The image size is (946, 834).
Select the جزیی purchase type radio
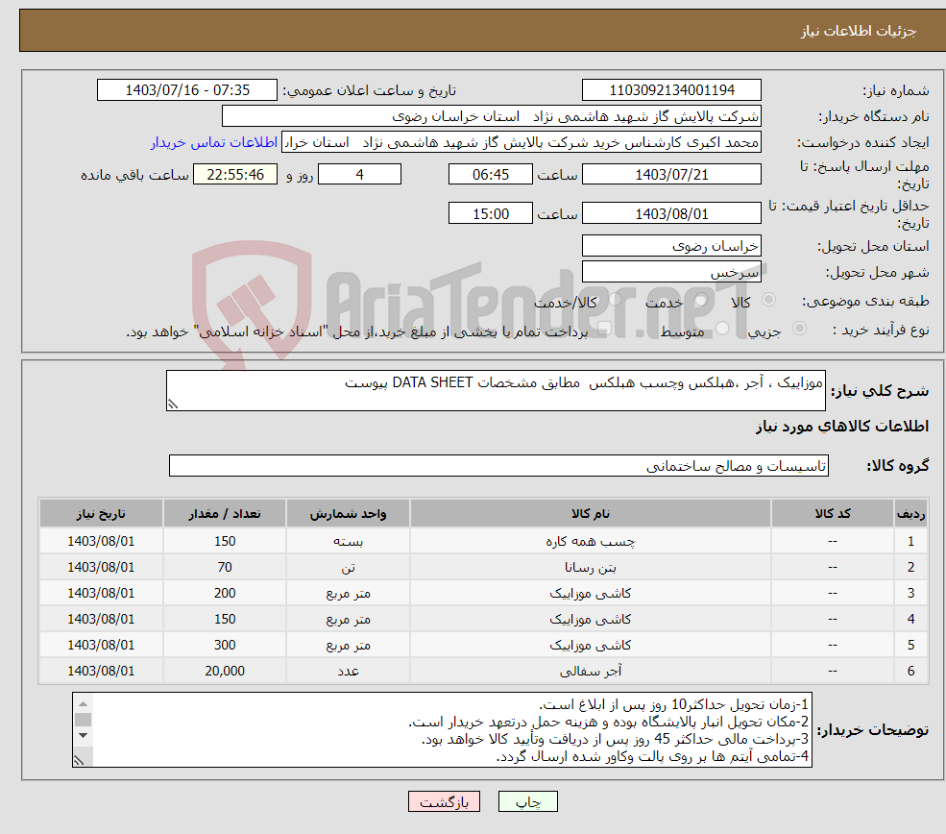pyautogui.click(x=799, y=329)
